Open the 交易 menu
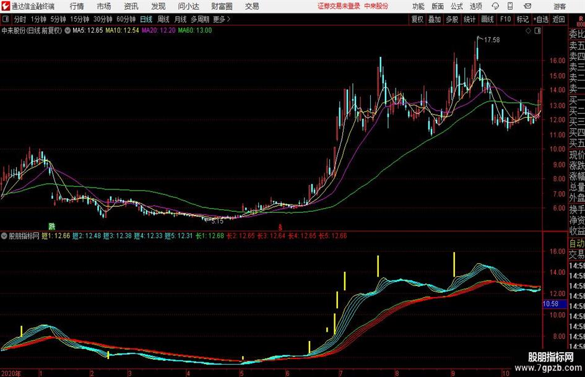This screenshot has height=377, width=585. click(252, 6)
